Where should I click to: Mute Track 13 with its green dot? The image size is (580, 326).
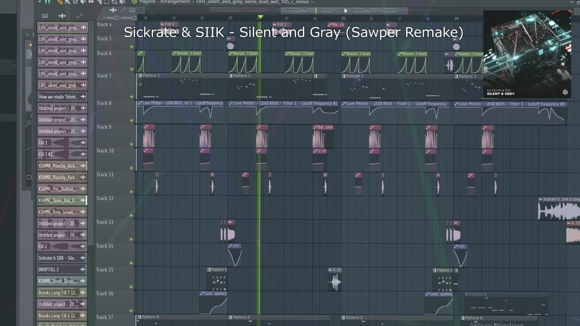point(132,239)
